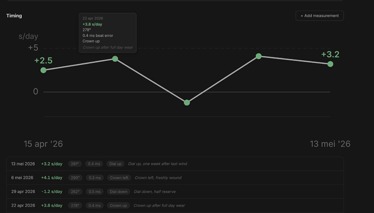Select the 22 apr chart data point
Screen dimensions: 374x213
(x=115, y=59)
